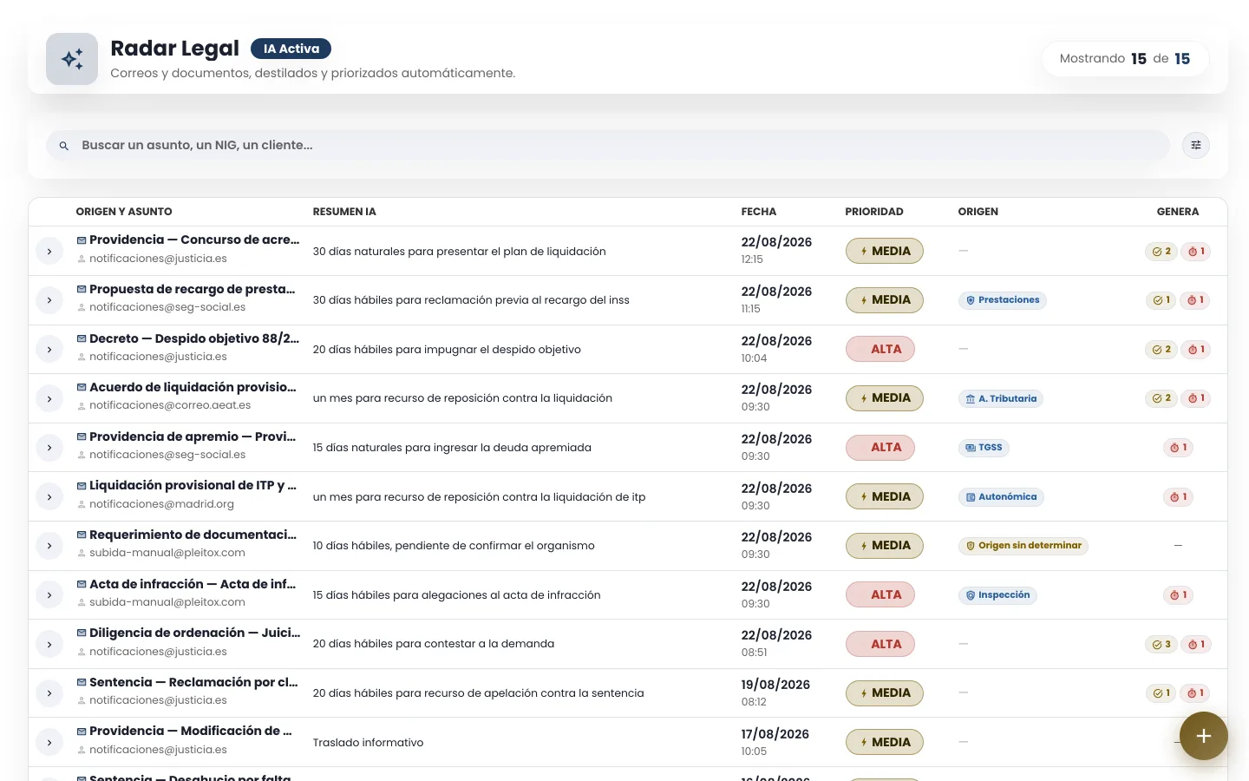The image size is (1249, 781).
Task: Click ALTA priority badge for Providencia de apremio
Action: click(880, 448)
